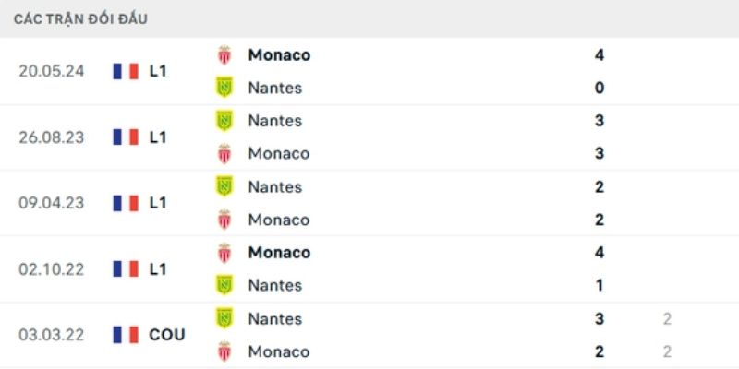Select the 02.10.22 match date

pyautogui.click(x=52, y=269)
